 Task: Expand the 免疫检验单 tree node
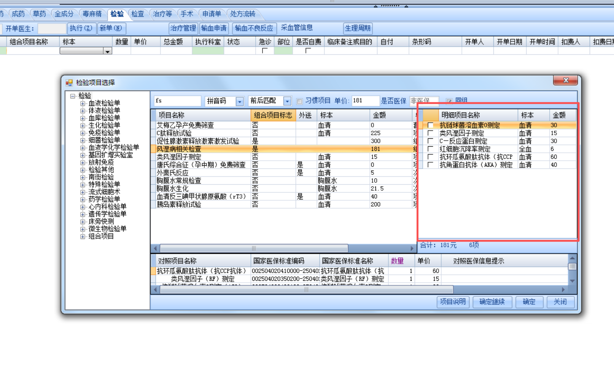[83, 133]
